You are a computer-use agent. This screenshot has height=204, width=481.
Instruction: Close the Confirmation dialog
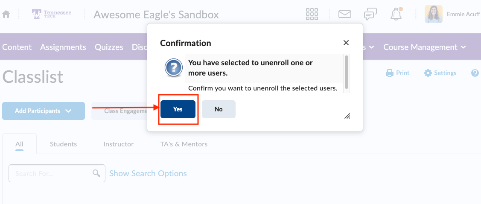(x=346, y=43)
